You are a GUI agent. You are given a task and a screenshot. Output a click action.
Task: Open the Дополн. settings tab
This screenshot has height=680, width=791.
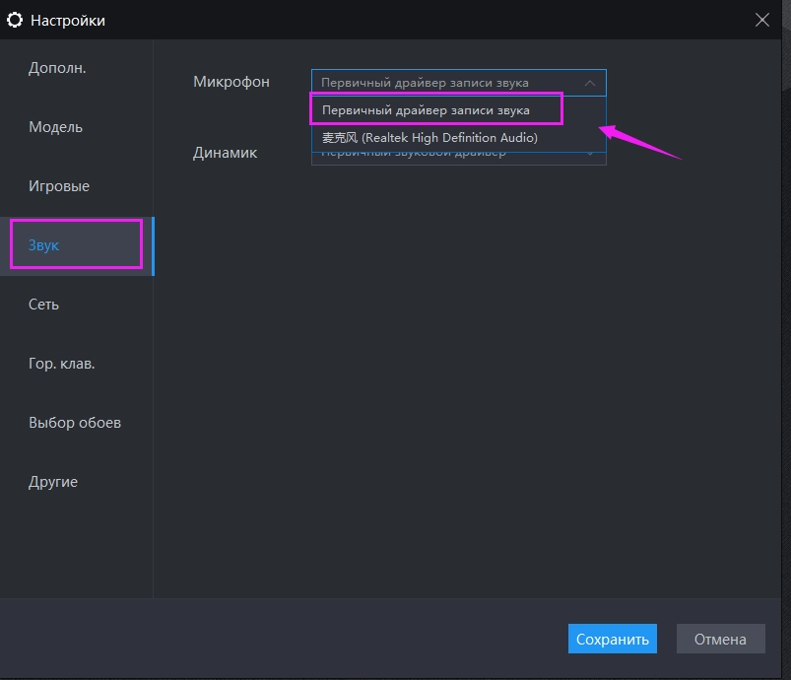point(57,68)
